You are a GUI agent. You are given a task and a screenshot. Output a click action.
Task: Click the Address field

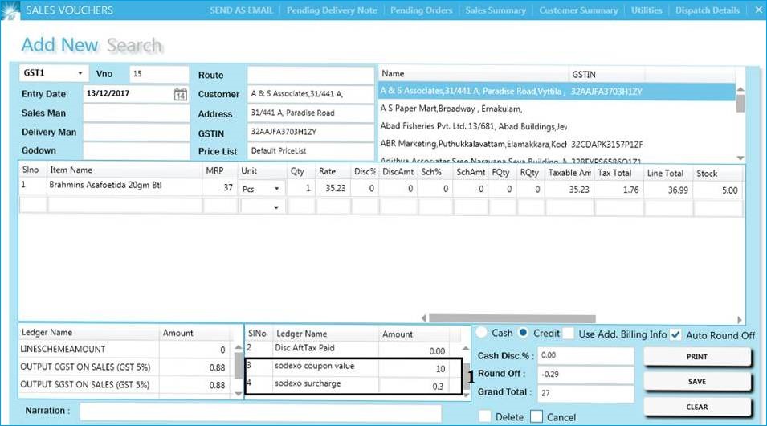tap(311, 113)
